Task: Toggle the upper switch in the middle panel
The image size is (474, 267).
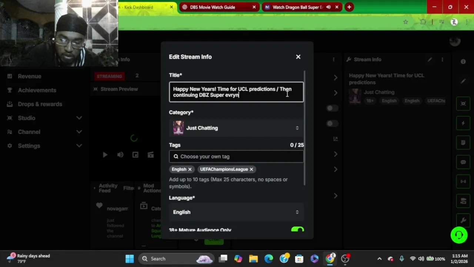Action: pyautogui.click(x=332, y=108)
